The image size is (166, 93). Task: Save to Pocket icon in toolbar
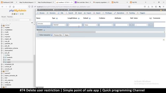pos(145,7)
